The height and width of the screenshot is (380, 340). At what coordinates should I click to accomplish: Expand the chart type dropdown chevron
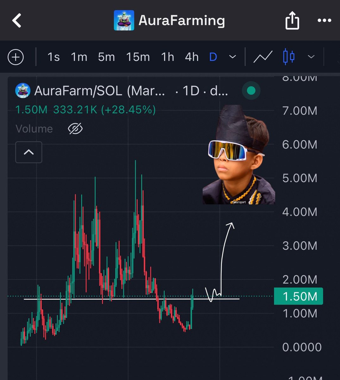pyautogui.click(x=311, y=57)
